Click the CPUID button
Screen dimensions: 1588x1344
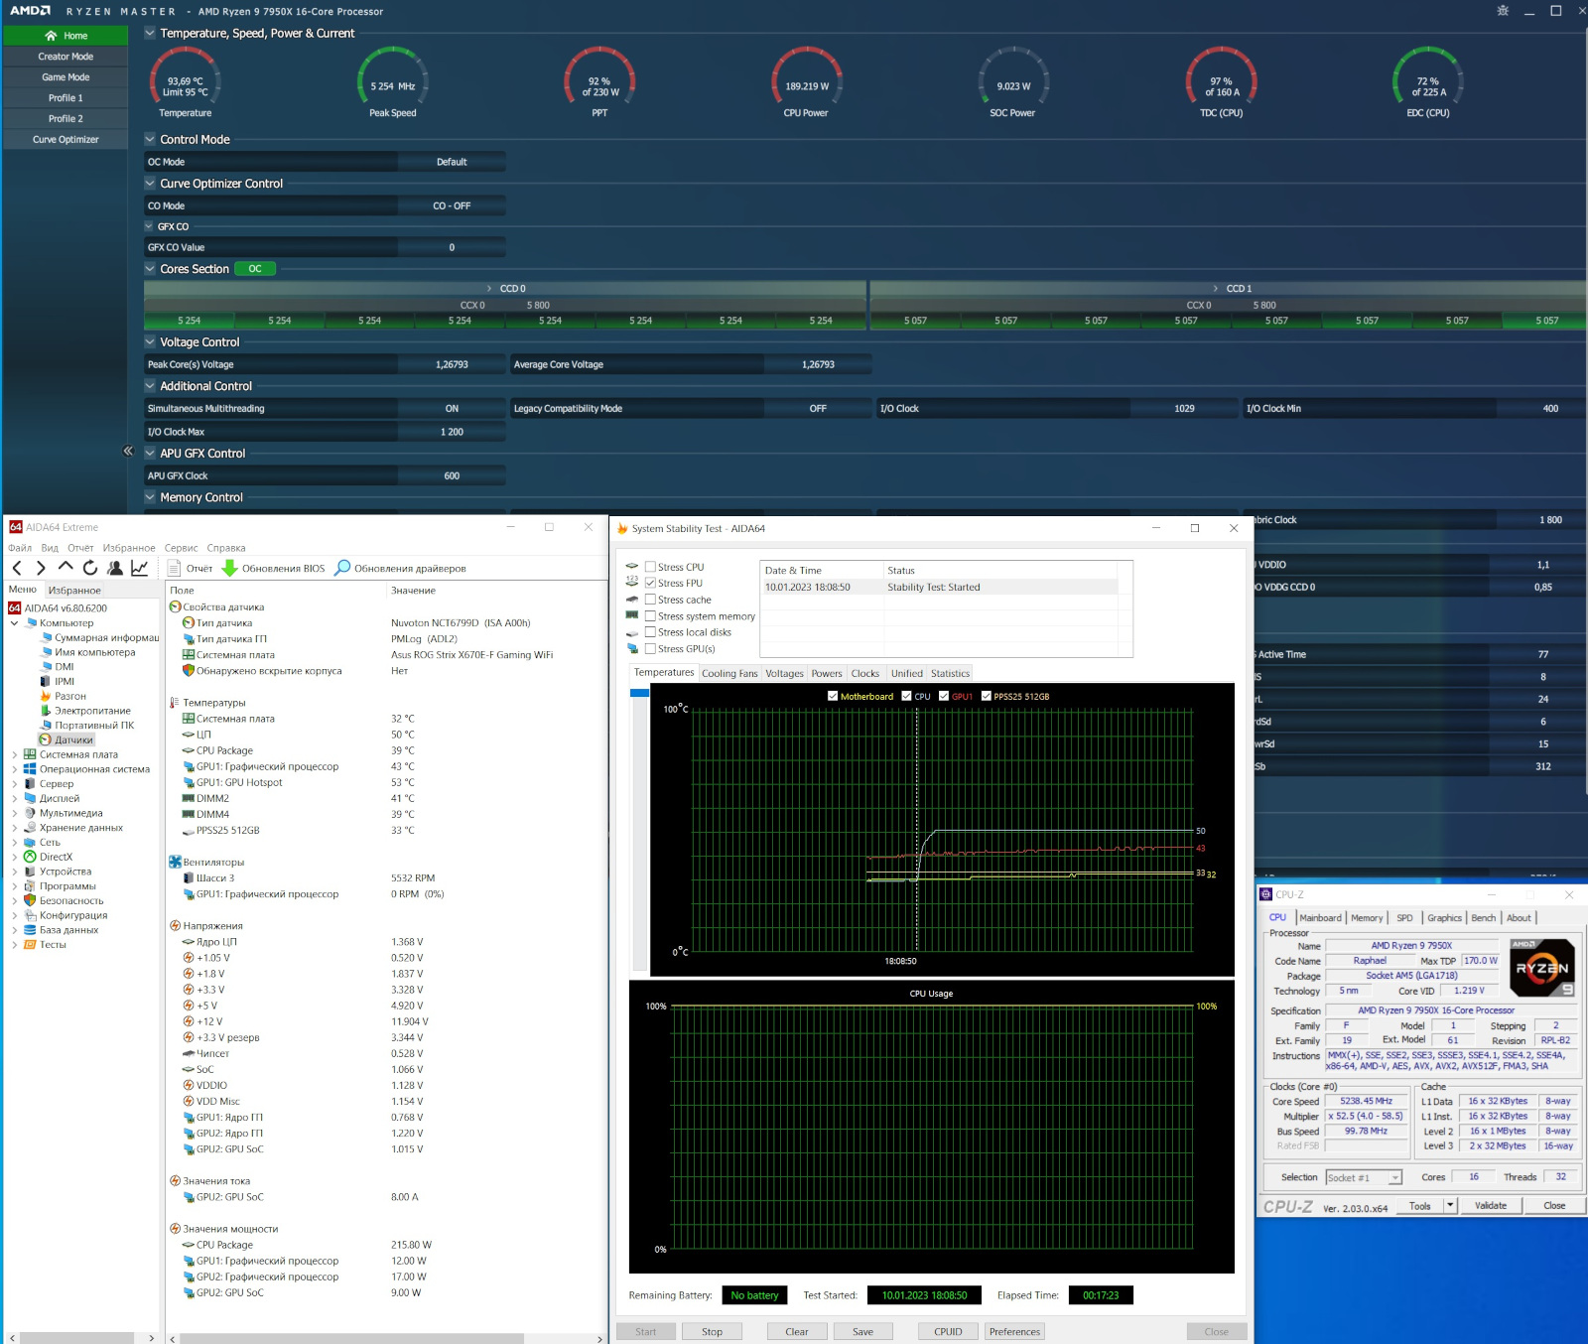[x=948, y=1332]
